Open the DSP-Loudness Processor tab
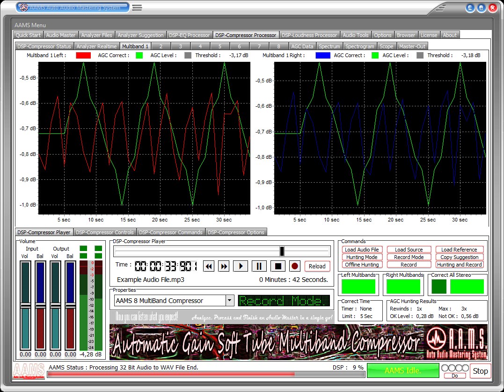Image resolution: width=504 pixels, height=392 pixels. (309, 35)
